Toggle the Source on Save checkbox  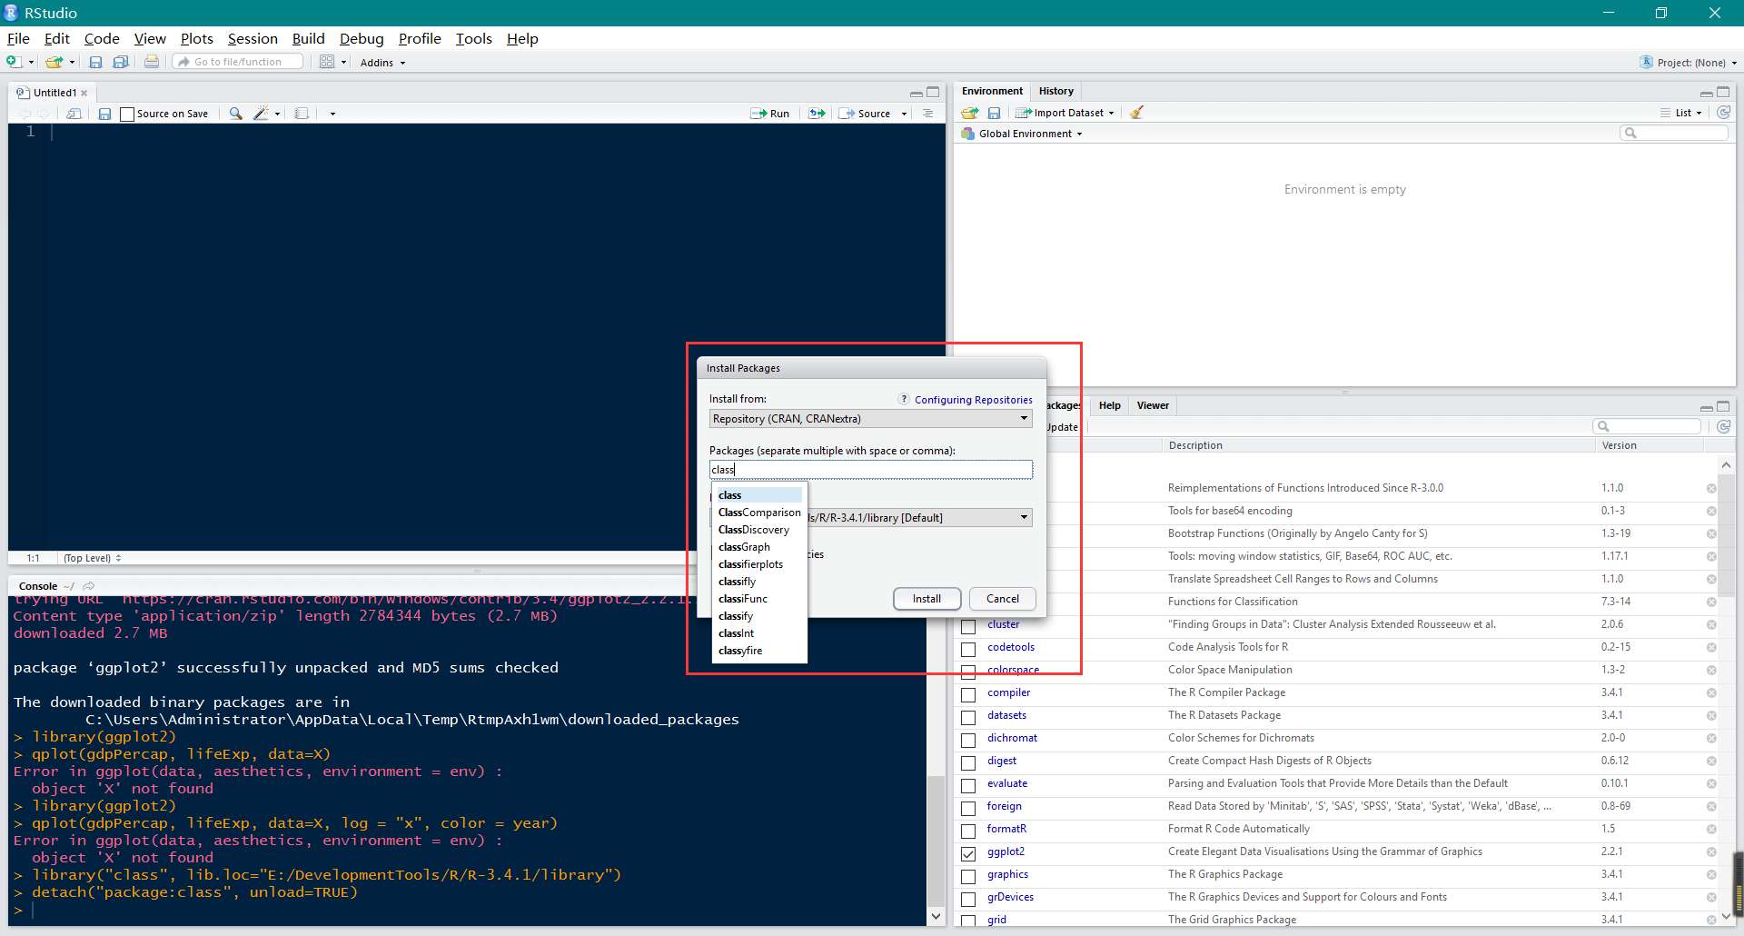(127, 115)
